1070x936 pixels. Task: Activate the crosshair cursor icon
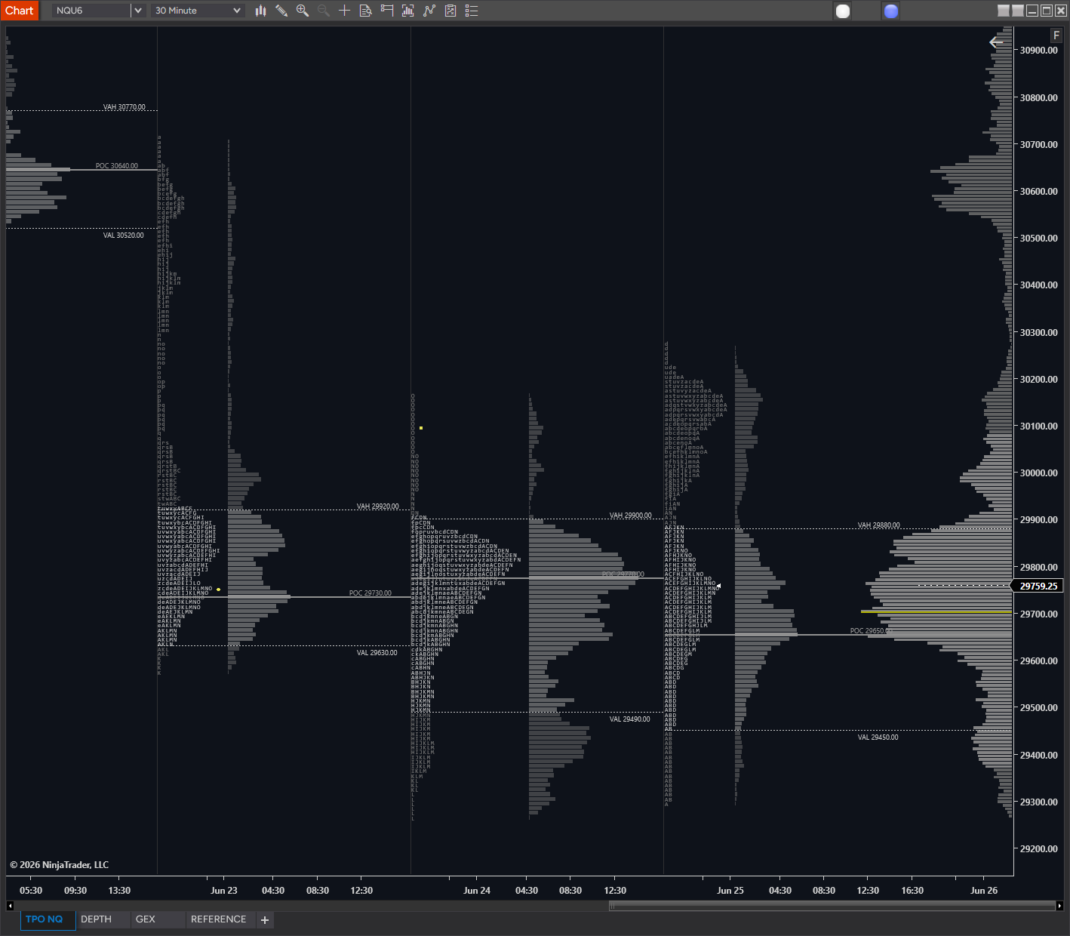345,11
